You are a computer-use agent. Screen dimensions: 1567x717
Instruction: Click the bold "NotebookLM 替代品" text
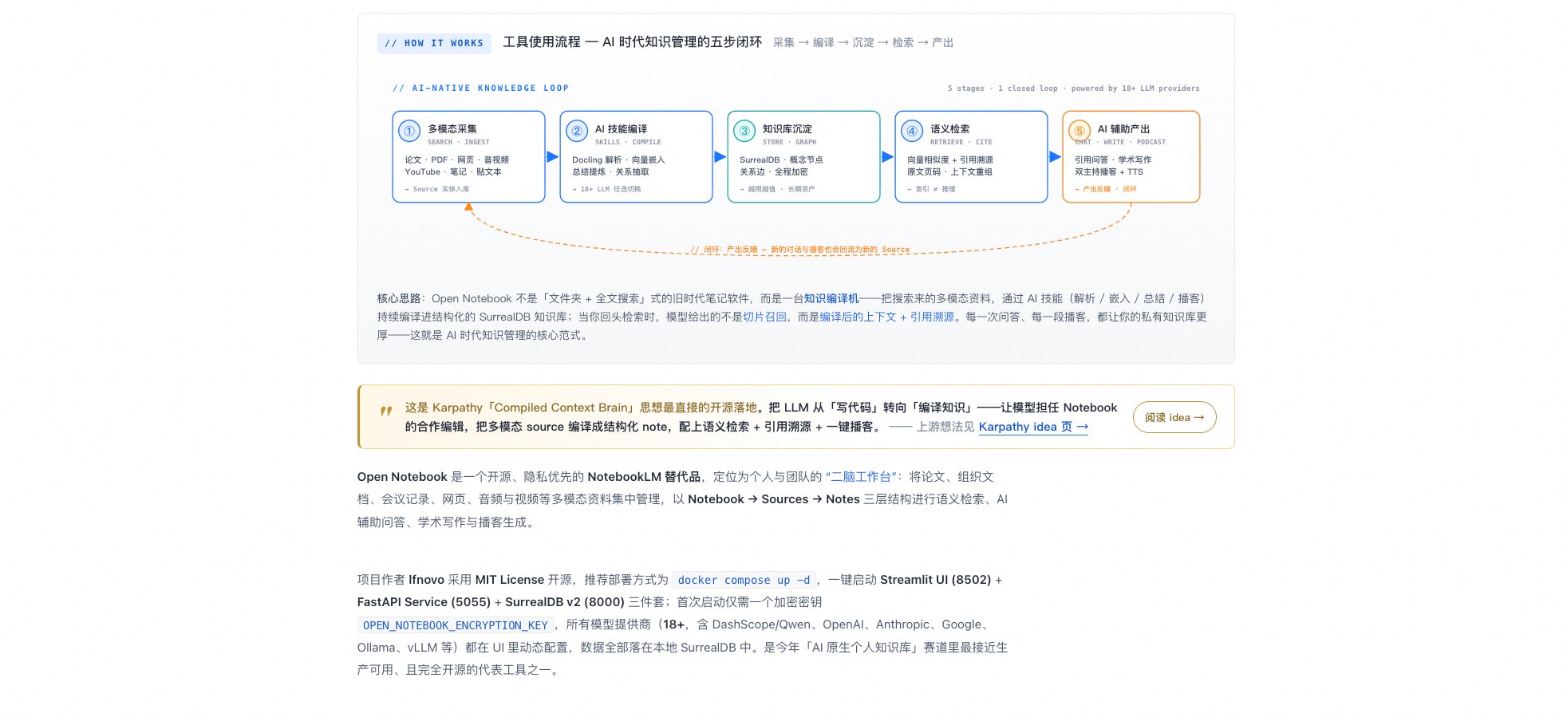click(644, 477)
